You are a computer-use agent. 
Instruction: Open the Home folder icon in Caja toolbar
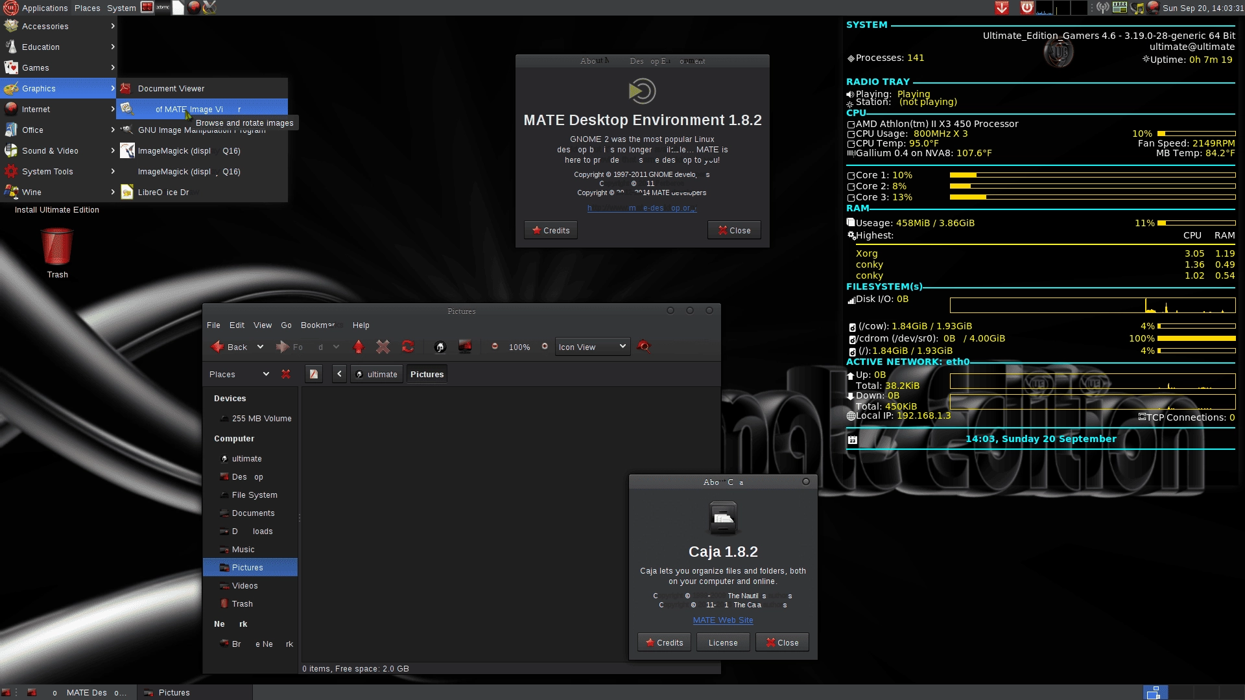[440, 347]
